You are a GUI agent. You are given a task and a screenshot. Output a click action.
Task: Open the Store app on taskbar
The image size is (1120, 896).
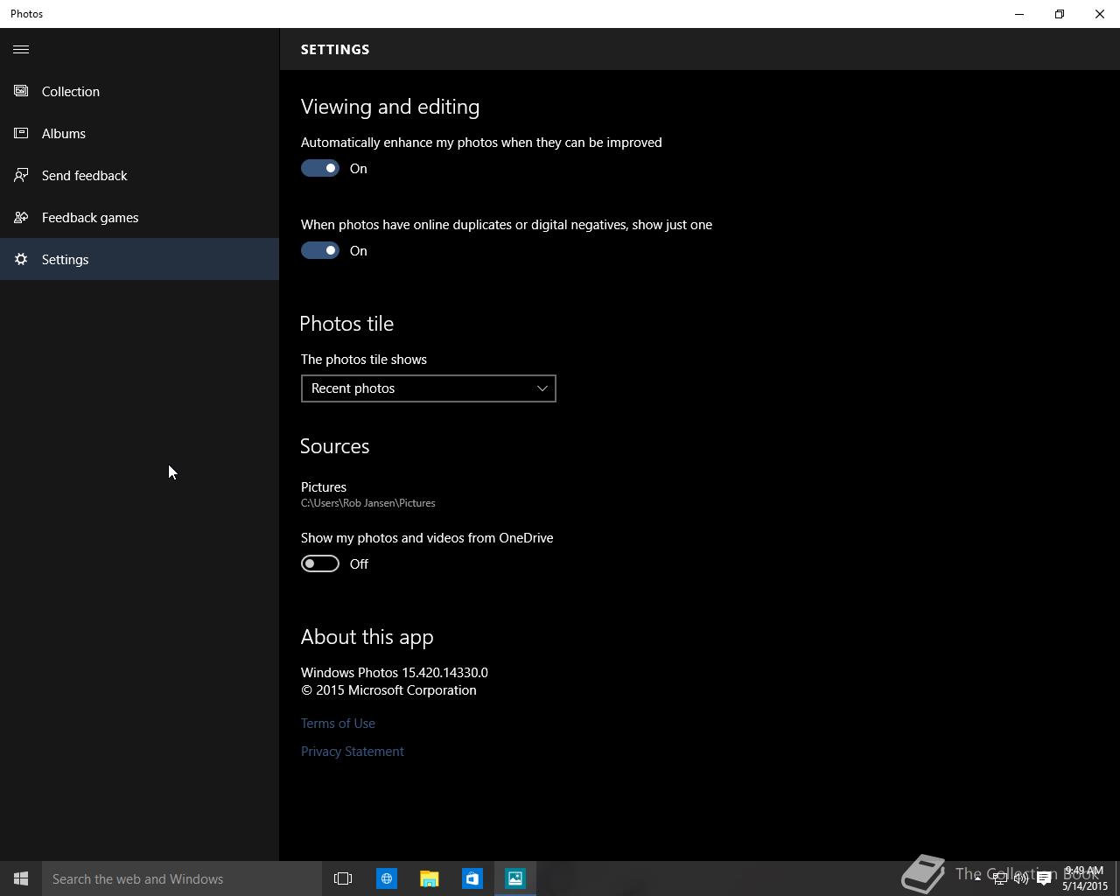tap(472, 878)
